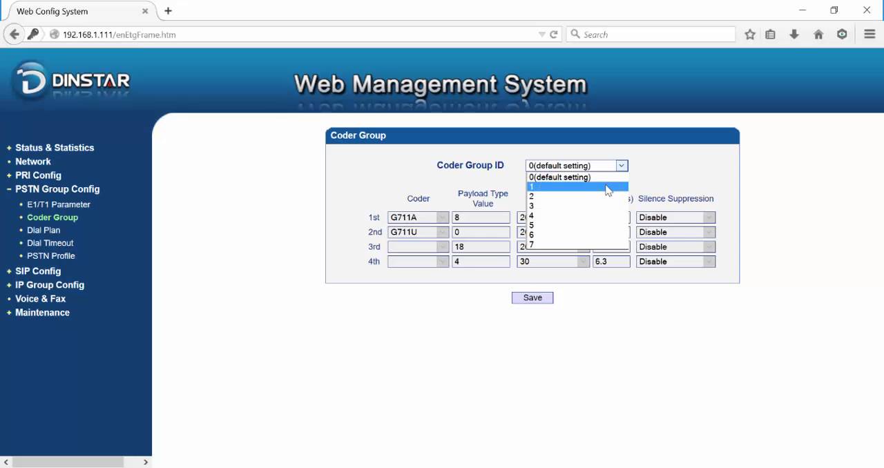The height and width of the screenshot is (468, 884).
Task: Click the sidebar horizontal scrollbar thumb
Action: (x=68, y=462)
